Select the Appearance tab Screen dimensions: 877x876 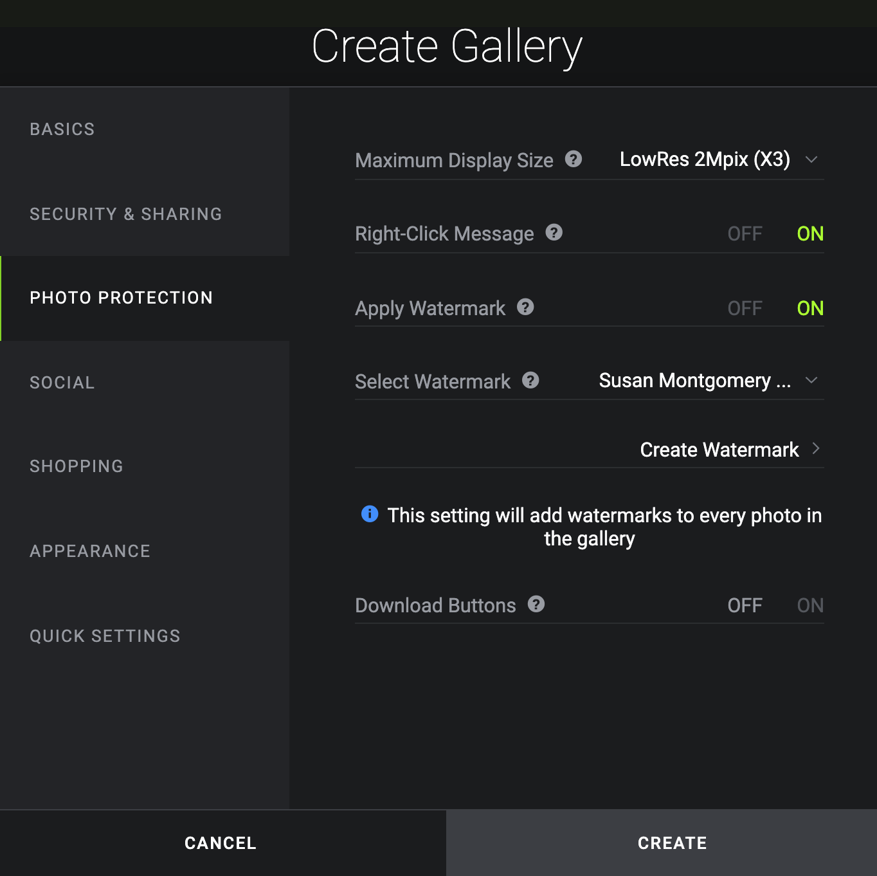[x=90, y=551]
